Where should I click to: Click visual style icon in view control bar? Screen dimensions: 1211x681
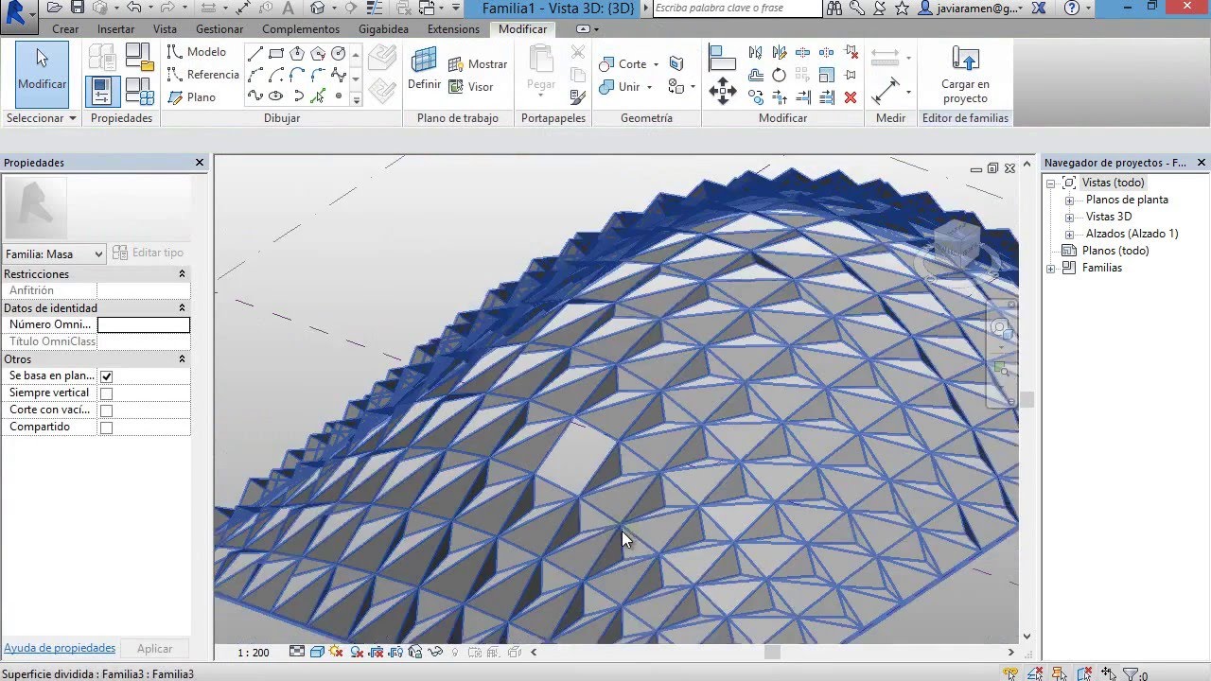[x=317, y=652]
